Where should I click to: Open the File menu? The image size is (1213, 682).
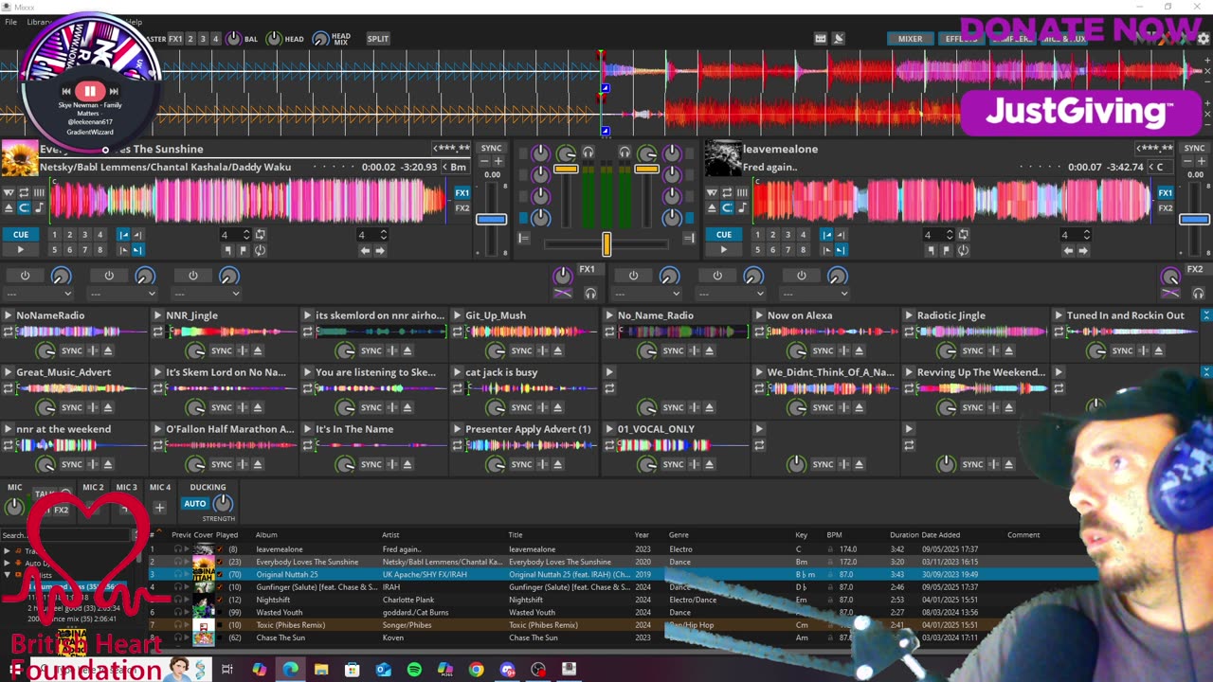(10, 22)
